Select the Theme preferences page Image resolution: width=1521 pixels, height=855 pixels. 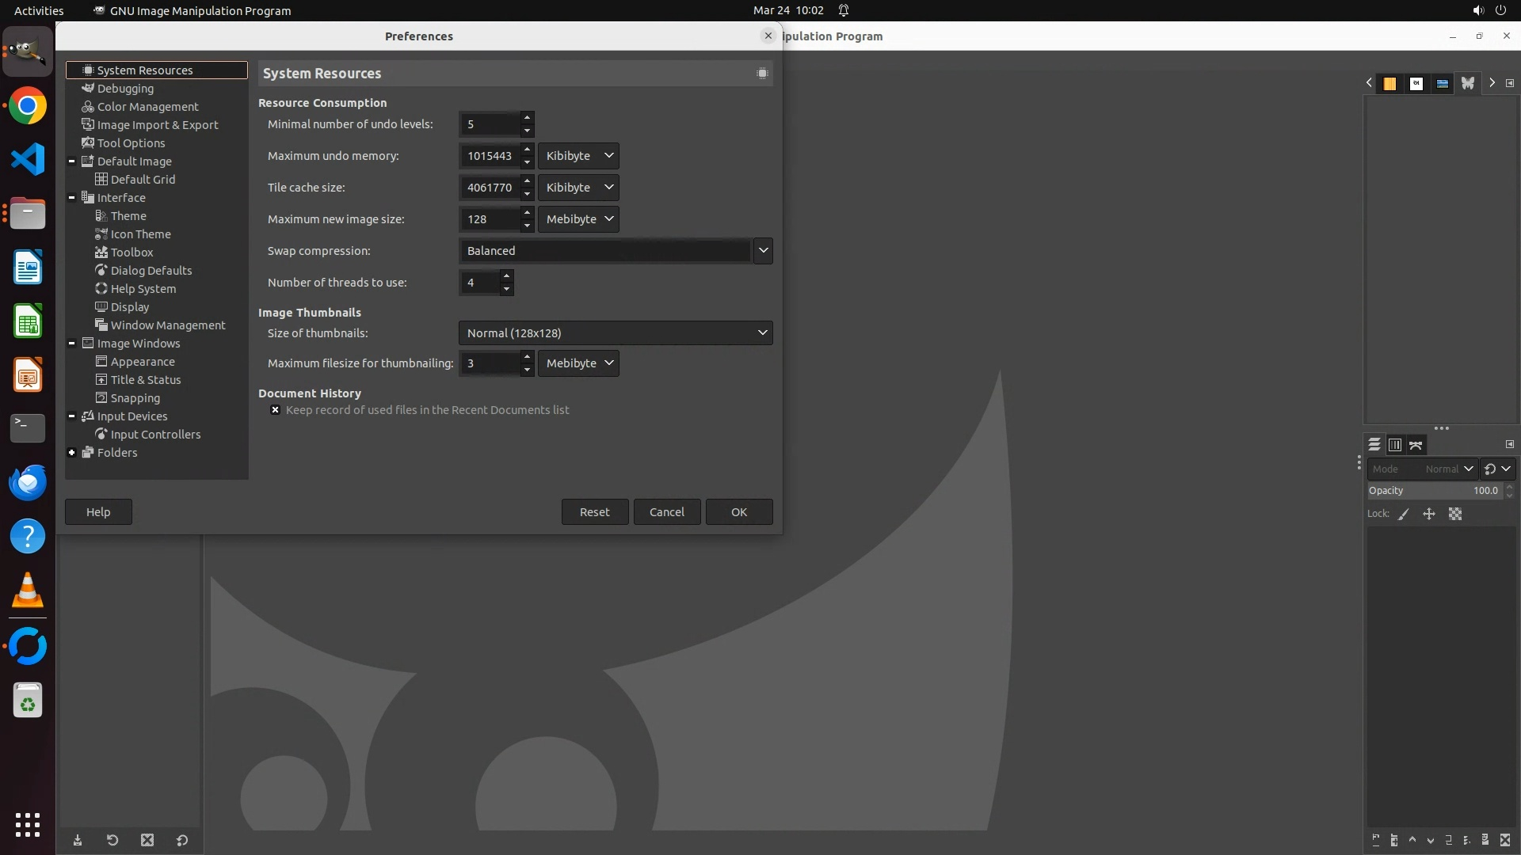(128, 216)
